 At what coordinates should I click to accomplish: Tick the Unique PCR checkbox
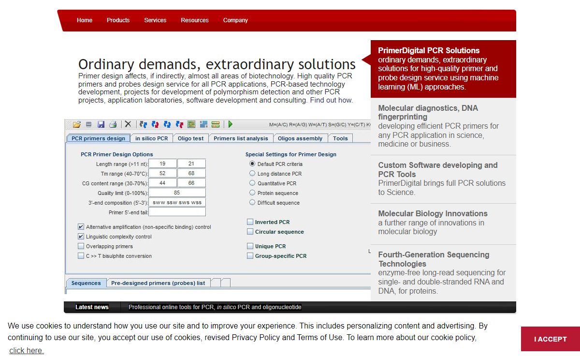pos(250,246)
